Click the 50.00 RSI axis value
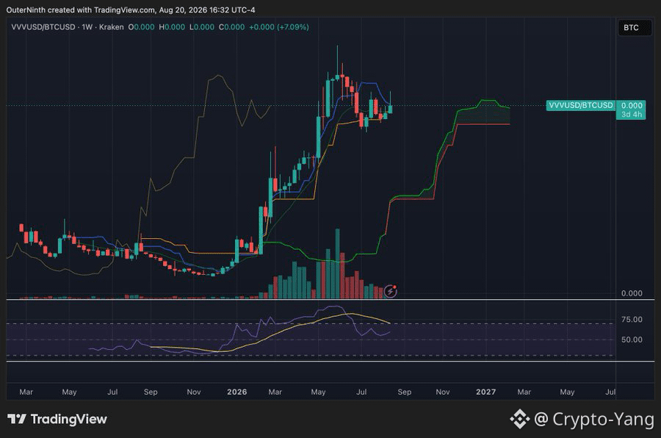Screen dimensions: 661x438 (x=632, y=340)
